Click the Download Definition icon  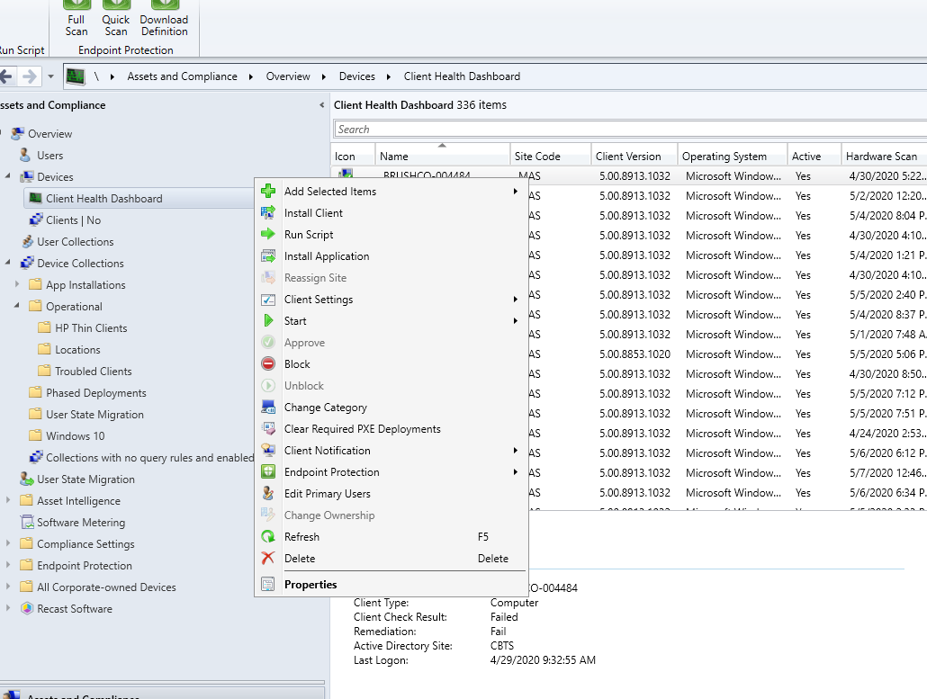point(164,5)
